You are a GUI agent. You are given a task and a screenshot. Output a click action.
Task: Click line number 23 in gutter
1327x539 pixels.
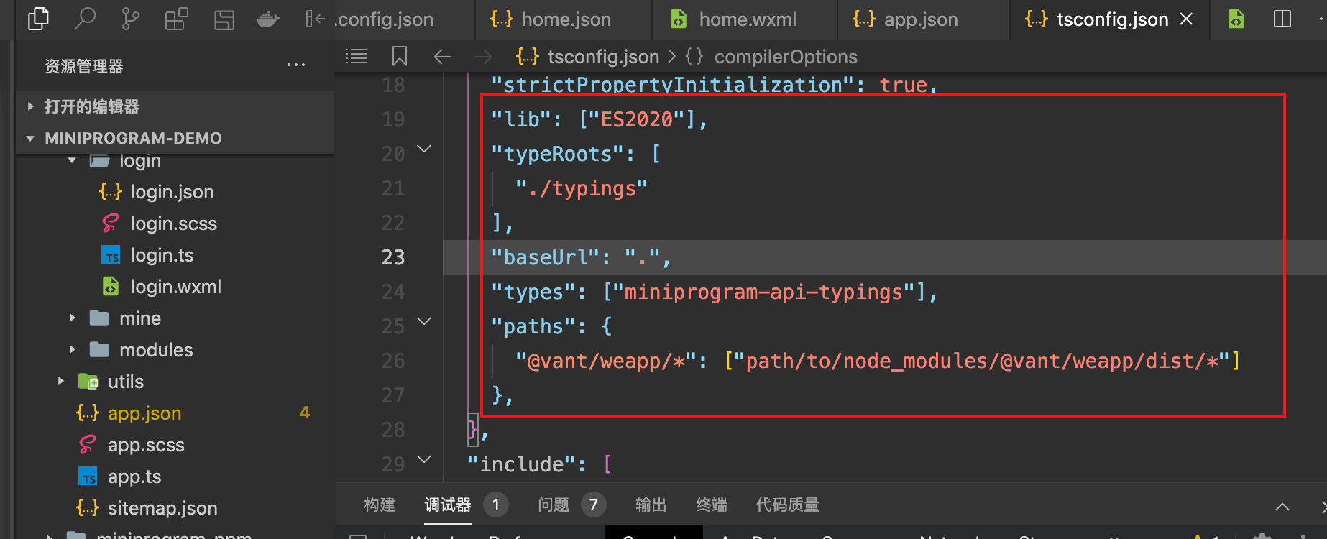[x=393, y=257]
